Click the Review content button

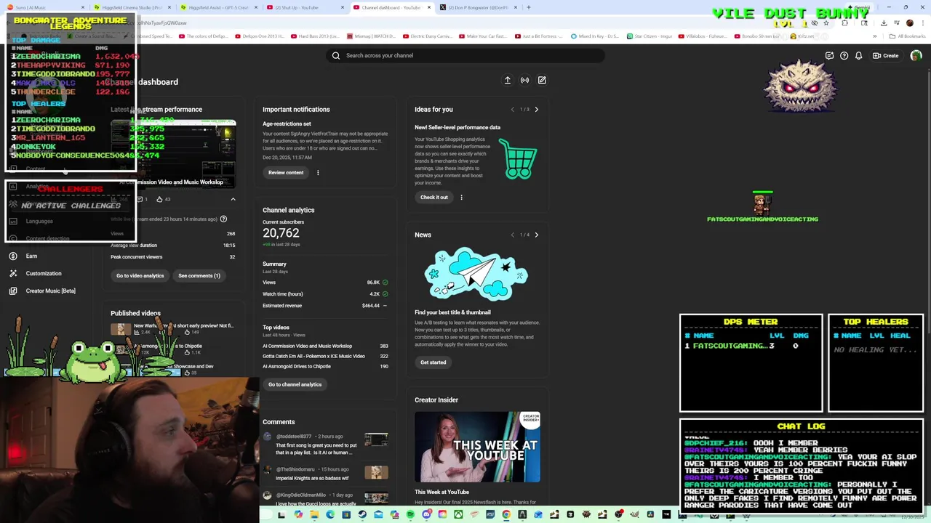pyautogui.click(x=286, y=173)
